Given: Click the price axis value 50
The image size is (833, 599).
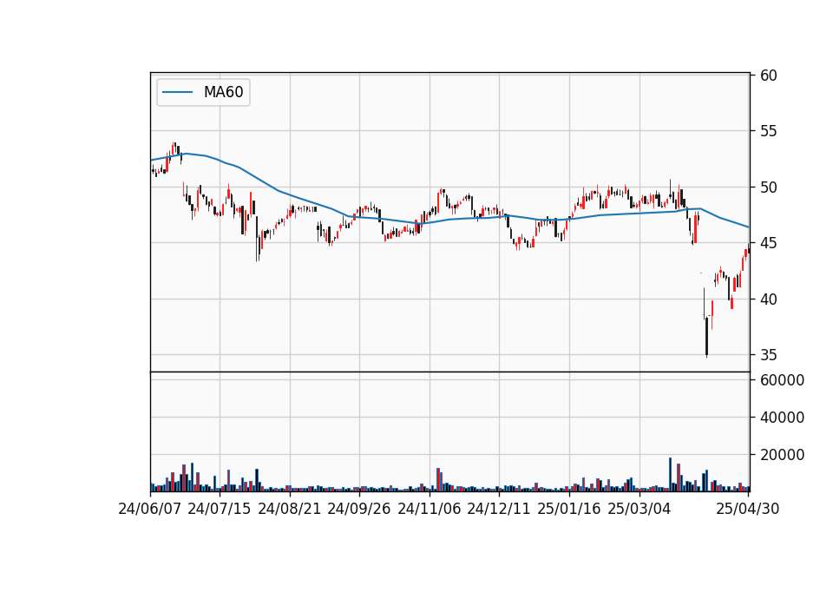Looking at the screenshot, I should click(x=768, y=188).
